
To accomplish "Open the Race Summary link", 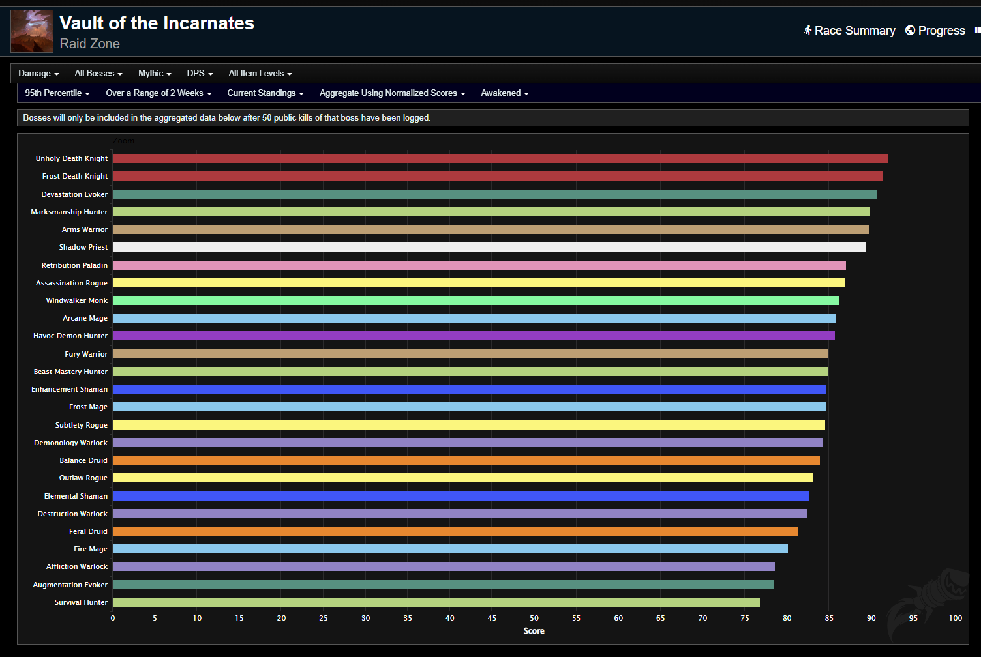I will coord(854,31).
